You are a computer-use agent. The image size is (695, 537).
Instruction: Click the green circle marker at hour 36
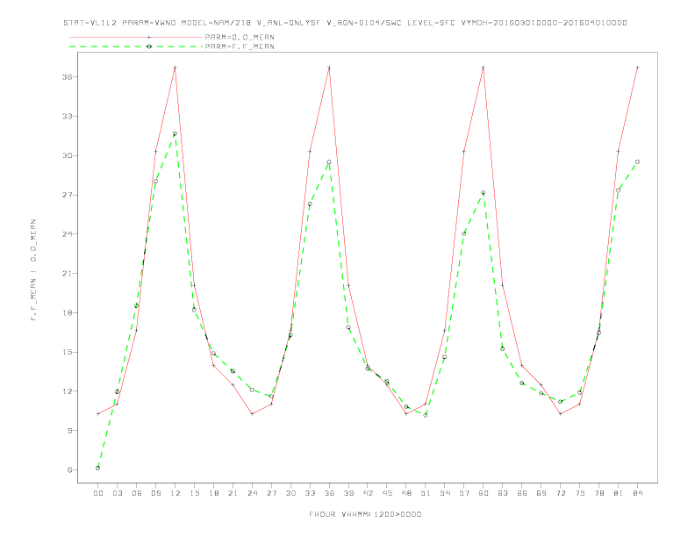coord(329,162)
